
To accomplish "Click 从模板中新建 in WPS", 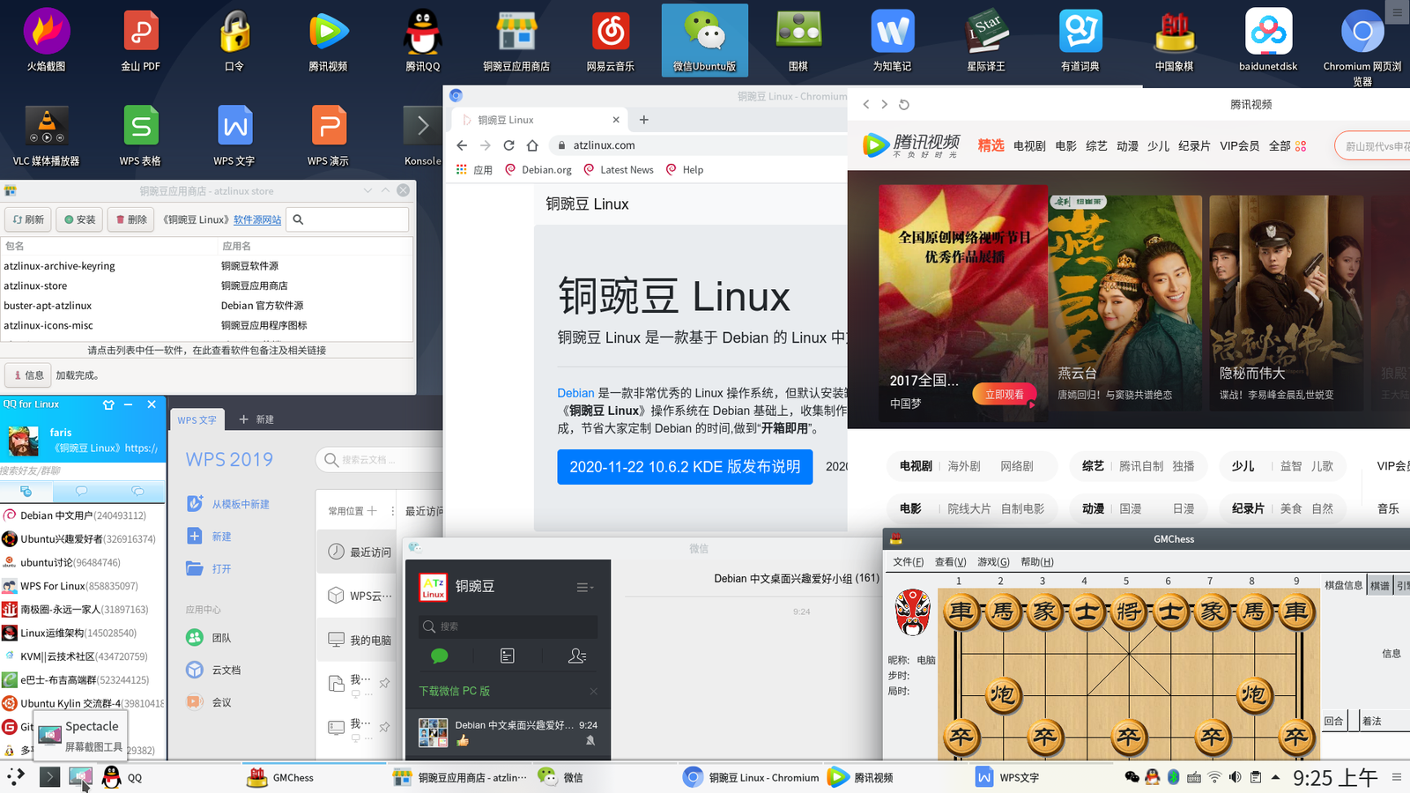I will [229, 504].
